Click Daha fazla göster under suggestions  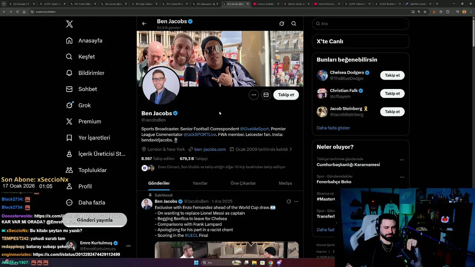coord(333,128)
